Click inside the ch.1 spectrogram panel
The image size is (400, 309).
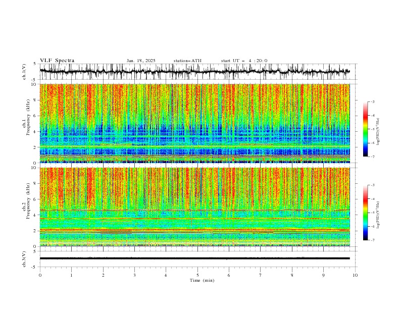point(194,123)
